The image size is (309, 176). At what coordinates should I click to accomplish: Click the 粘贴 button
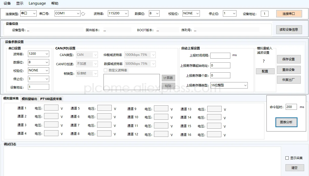coord(168,86)
